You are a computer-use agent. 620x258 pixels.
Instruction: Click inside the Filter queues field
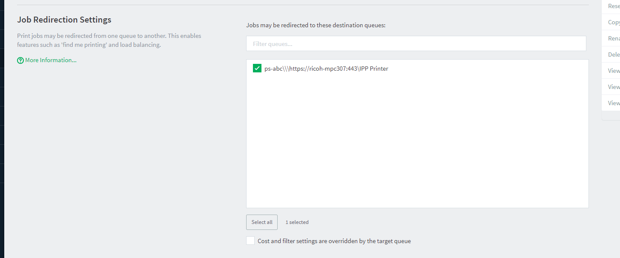(x=416, y=43)
